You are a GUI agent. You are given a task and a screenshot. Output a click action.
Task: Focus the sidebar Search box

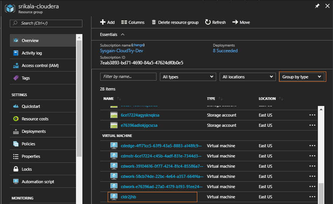46,23
